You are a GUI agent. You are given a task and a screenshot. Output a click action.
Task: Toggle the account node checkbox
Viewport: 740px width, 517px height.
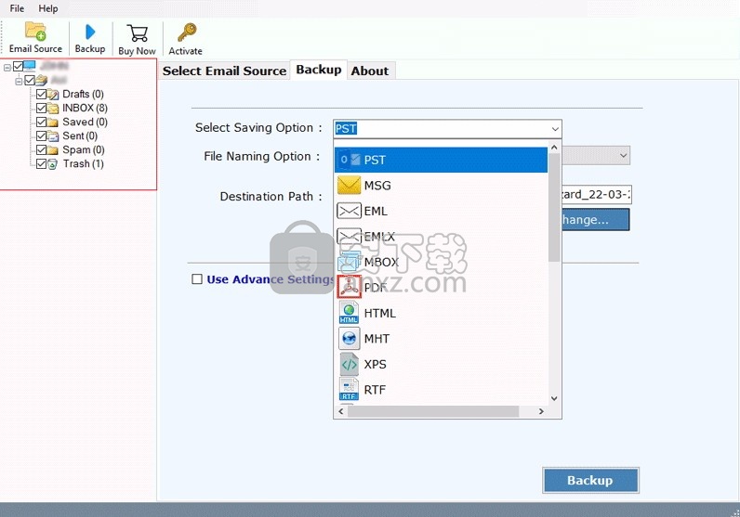[x=29, y=80]
